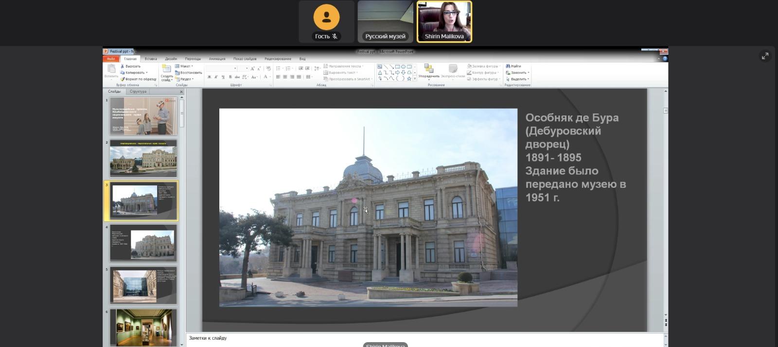Select slide 5 thumbnail with glass entrance

pyautogui.click(x=143, y=285)
